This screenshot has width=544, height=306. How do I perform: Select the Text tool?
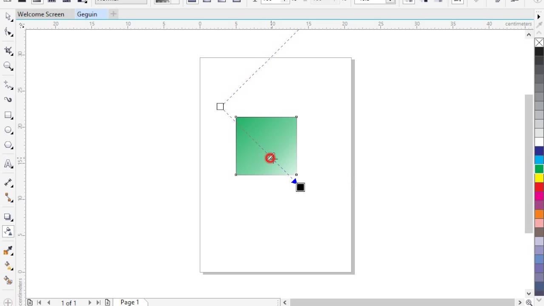pos(8,164)
